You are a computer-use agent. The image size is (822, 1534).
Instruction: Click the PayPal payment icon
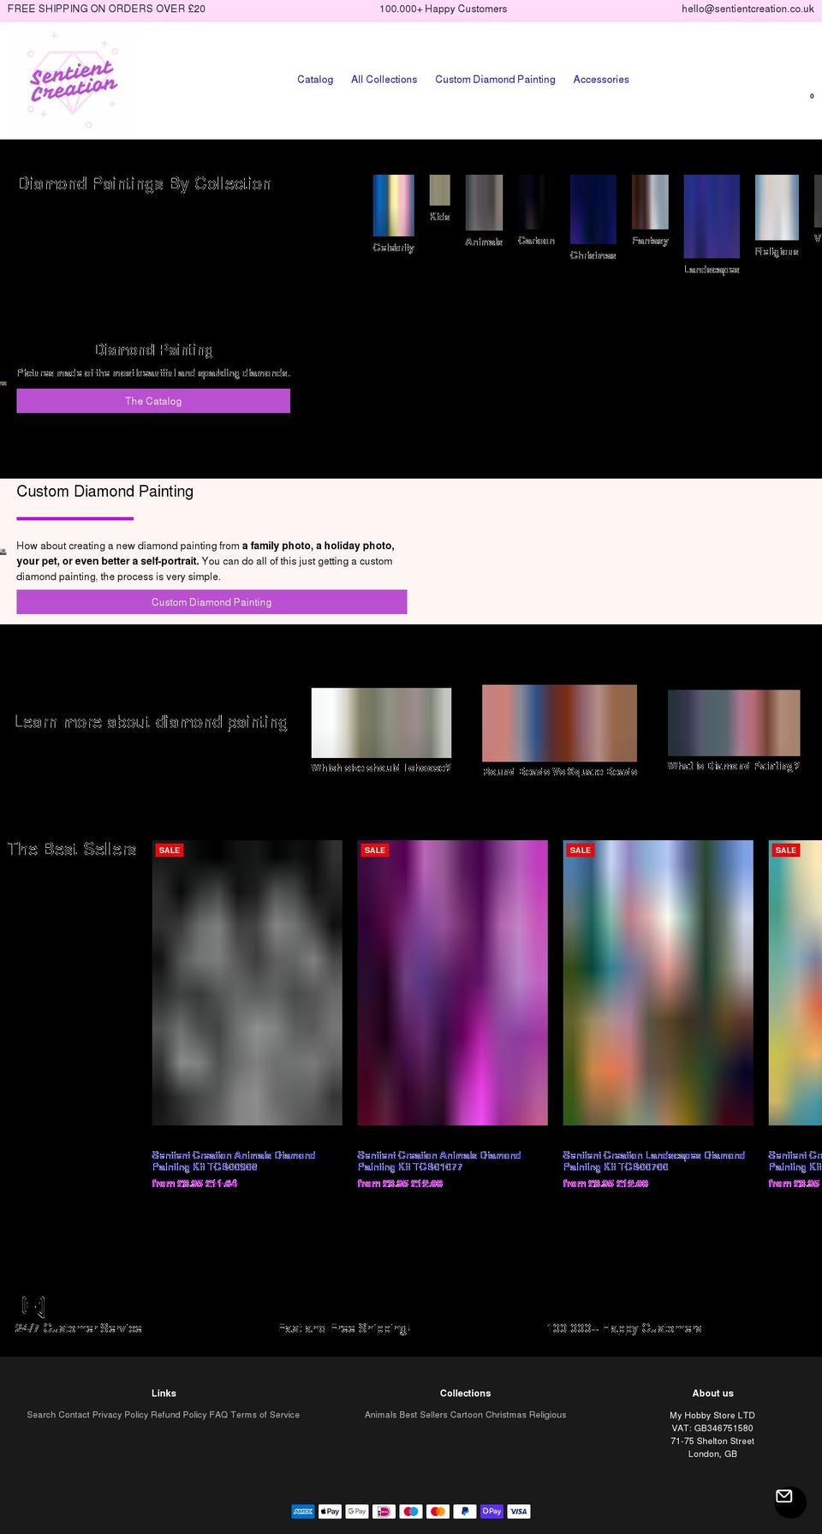point(465,1511)
